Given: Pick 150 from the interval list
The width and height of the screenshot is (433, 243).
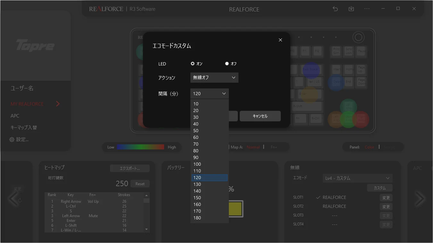Looking at the screenshot, I should [210, 198].
